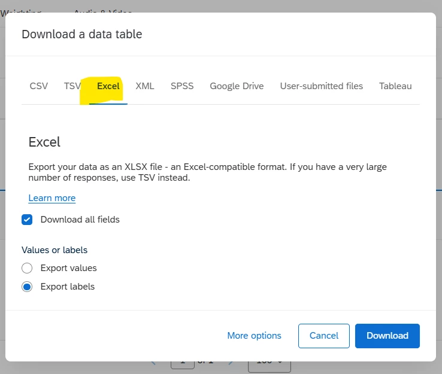
Task: Open More options
Action: 255,336
